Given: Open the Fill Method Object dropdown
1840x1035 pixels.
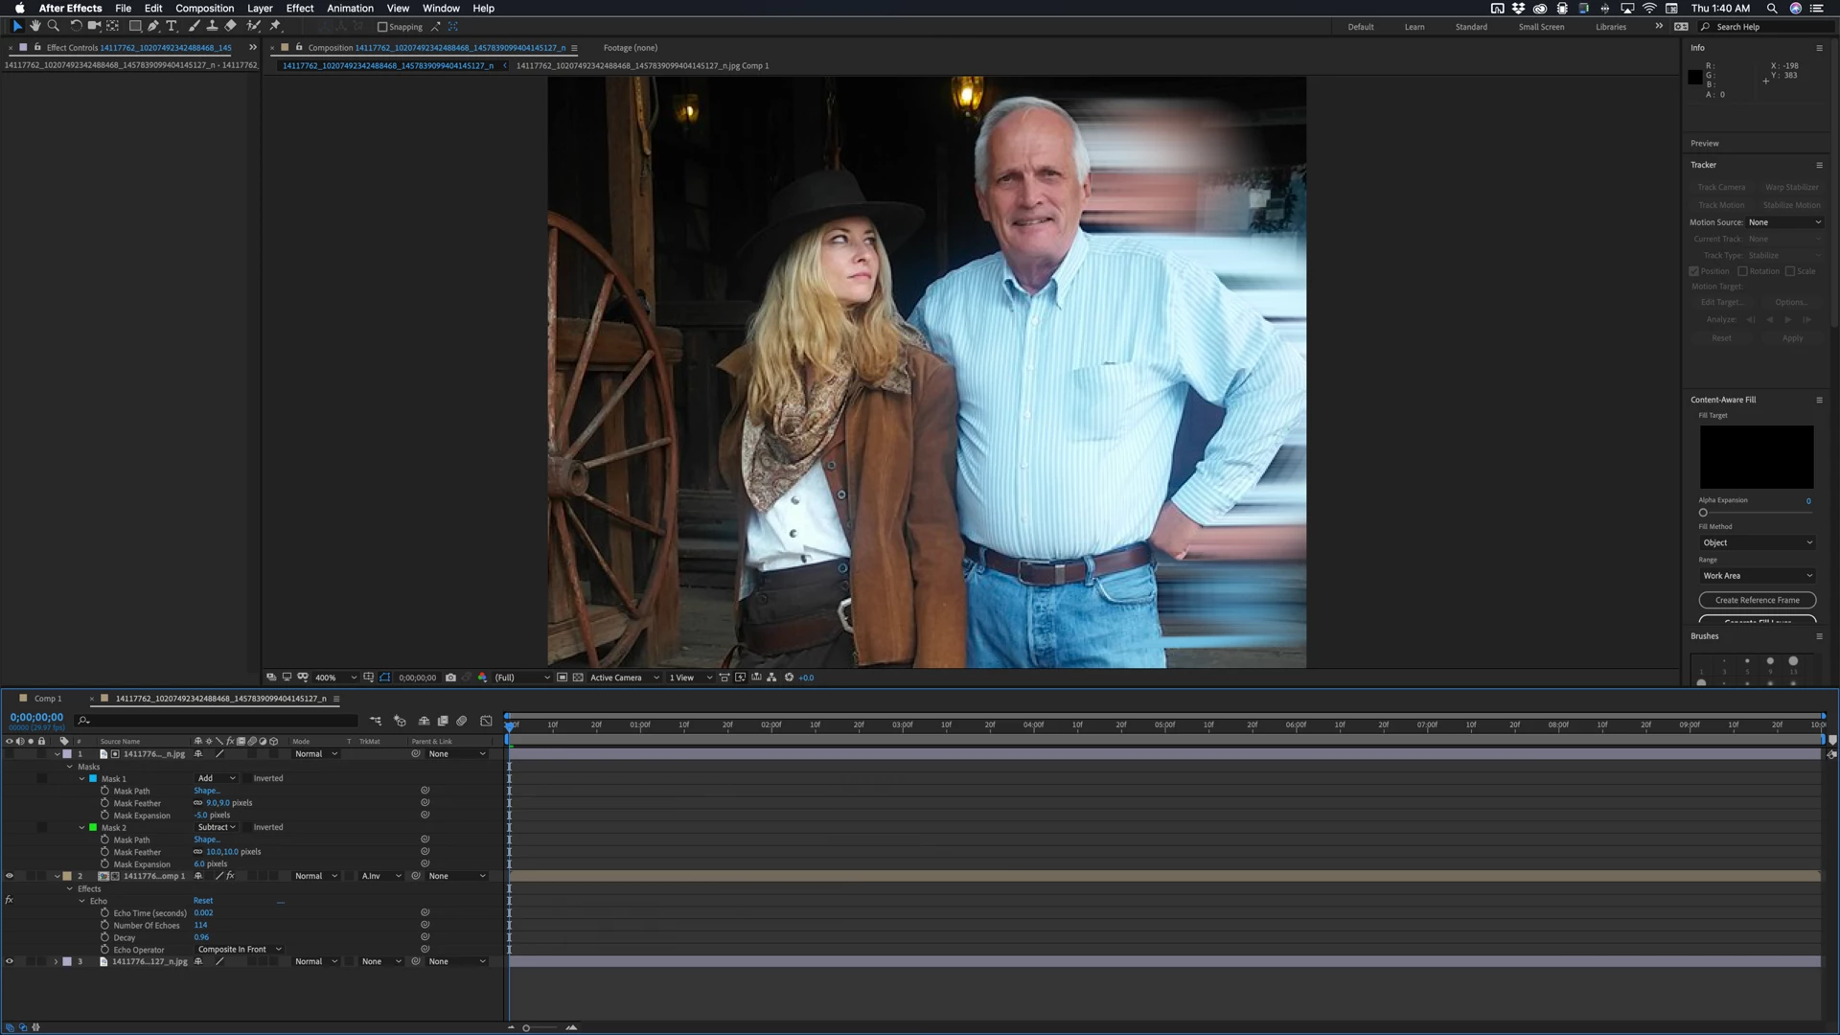Looking at the screenshot, I should [x=1757, y=542].
